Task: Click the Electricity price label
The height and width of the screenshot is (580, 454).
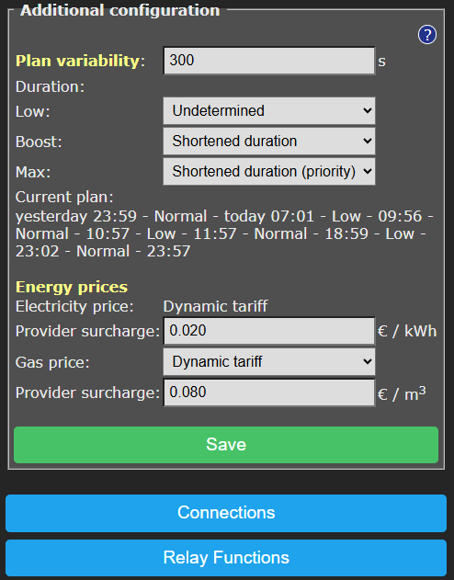Action: click(74, 307)
